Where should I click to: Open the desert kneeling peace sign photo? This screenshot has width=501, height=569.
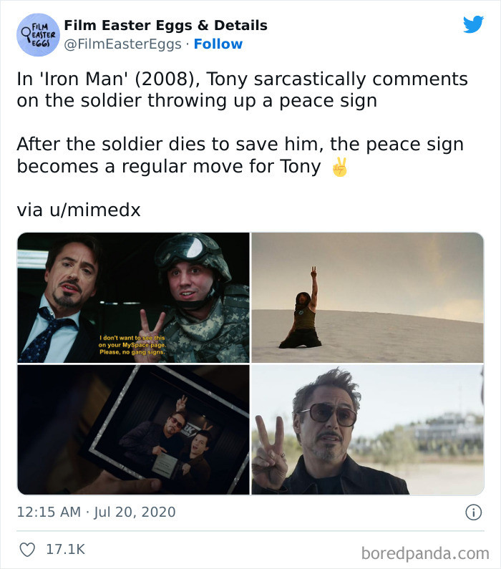[x=367, y=298]
